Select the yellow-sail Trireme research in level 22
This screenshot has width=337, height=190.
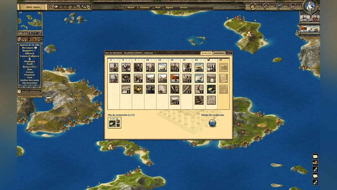(x=199, y=67)
